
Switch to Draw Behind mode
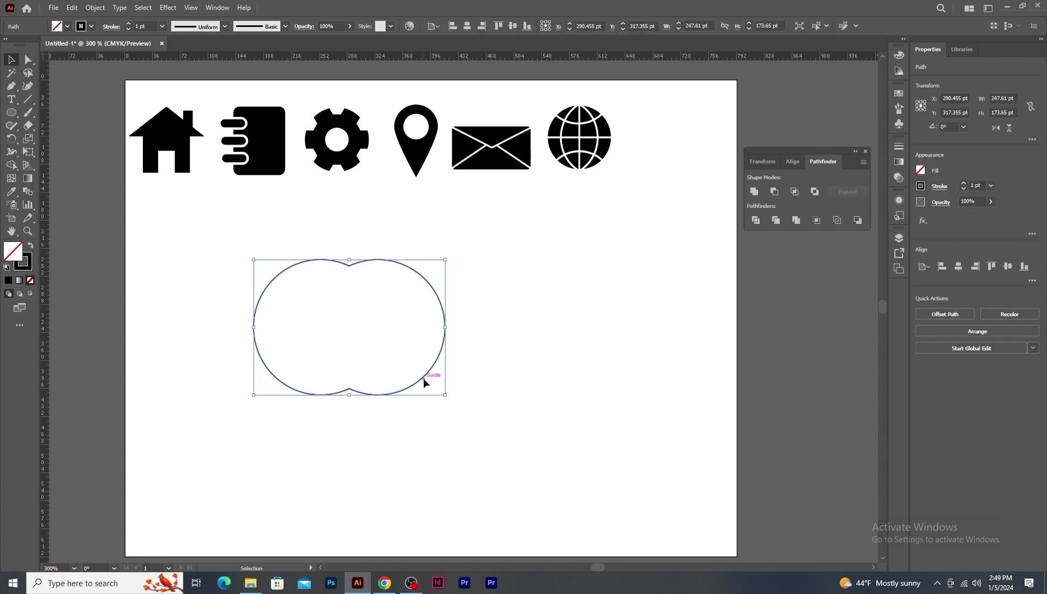(20, 294)
